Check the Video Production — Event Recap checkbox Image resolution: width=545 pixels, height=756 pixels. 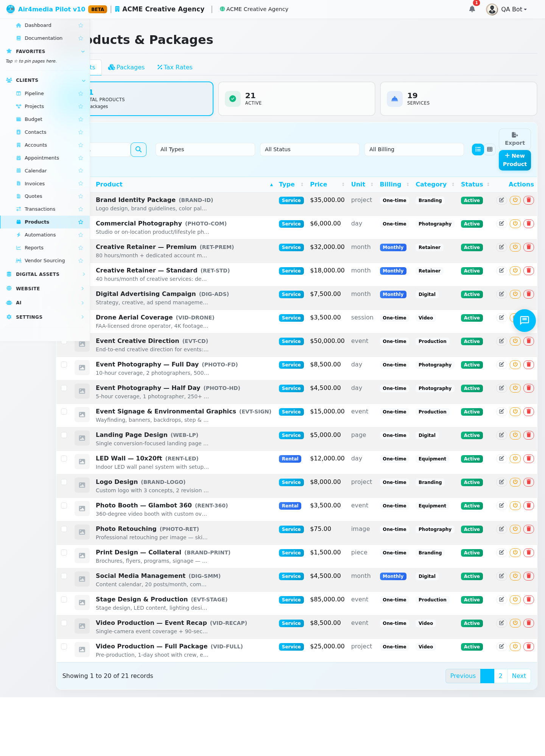(x=64, y=623)
